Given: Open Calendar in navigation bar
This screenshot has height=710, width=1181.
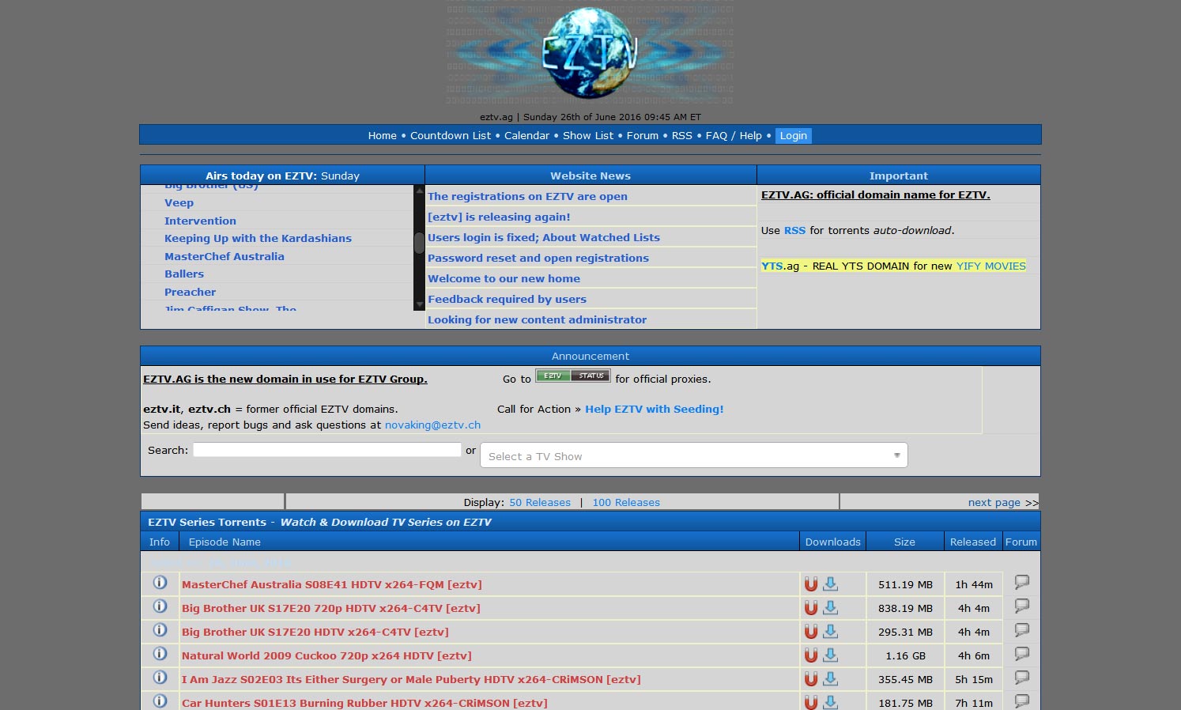Looking at the screenshot, I should tap(526, 136).
